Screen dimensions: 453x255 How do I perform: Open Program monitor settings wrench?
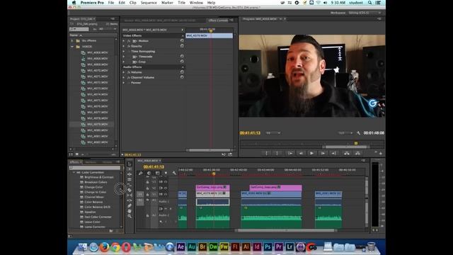[x=359, y=133]
